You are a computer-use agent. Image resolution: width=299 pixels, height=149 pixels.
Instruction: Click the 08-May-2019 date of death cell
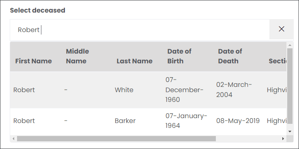coord(238,121)
